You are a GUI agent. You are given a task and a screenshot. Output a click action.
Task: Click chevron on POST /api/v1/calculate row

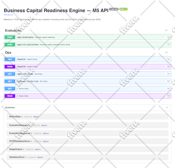coord(168,44)
